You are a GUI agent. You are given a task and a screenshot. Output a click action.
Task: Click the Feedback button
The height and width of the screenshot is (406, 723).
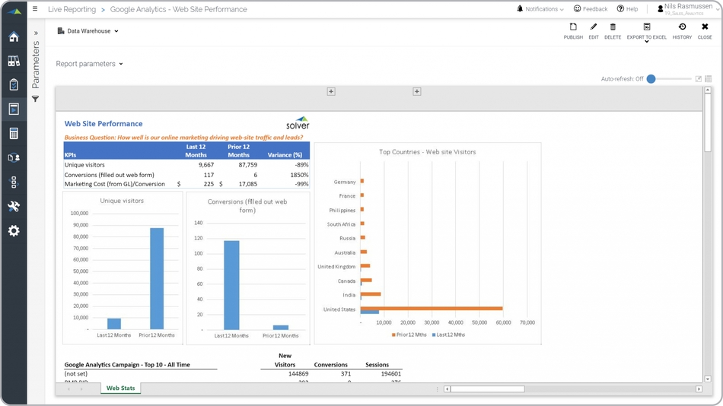pos(591,9)
